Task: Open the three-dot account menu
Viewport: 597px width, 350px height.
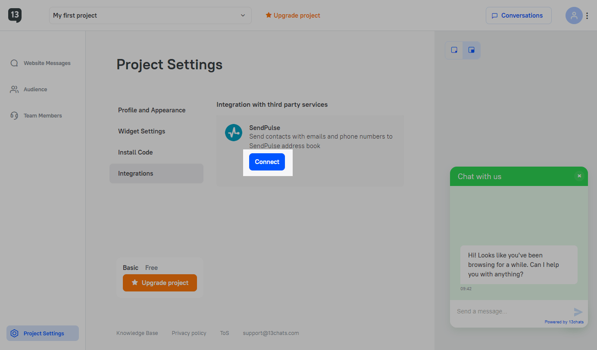Action: point(587,15)
